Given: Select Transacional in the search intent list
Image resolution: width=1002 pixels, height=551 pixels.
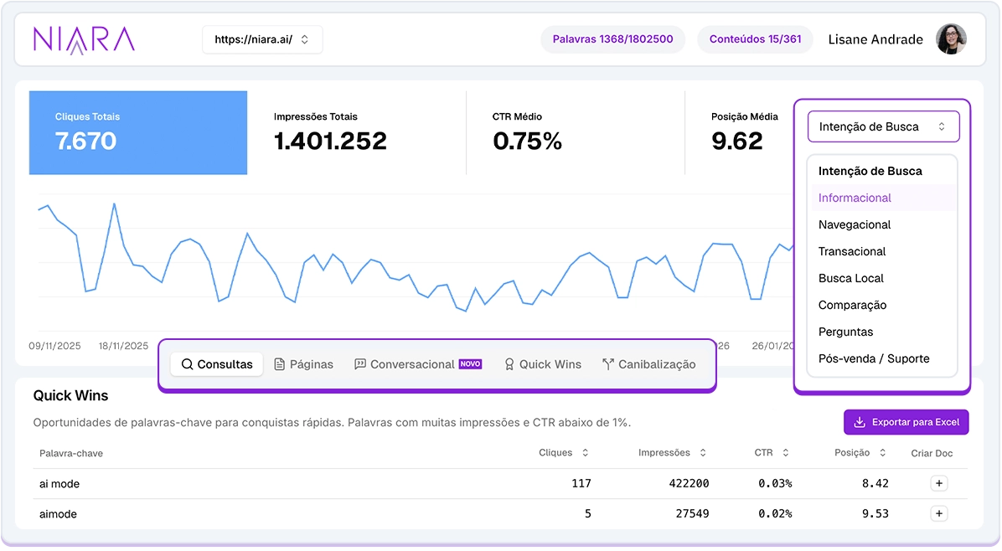Looking at the screenshot, I should coord(852,251).
